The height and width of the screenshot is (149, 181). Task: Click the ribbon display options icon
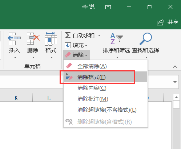(x=108, y=7)
